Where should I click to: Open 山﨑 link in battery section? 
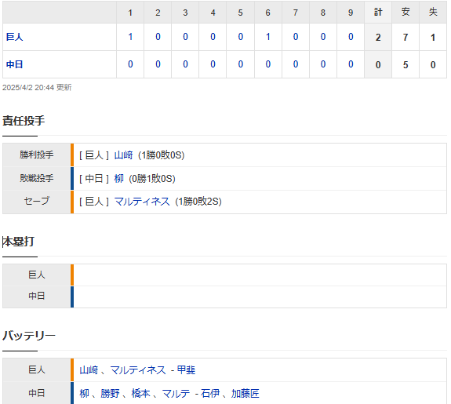point(89,370)
